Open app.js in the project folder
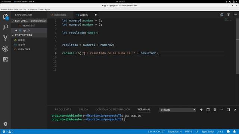The height and width of the screenshot is (134, 239). click(29, 40)
